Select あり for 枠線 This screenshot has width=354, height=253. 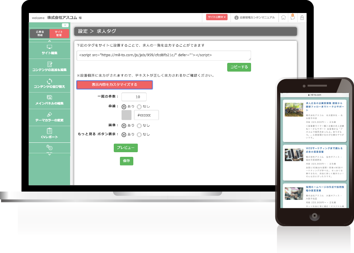(124, 107)
